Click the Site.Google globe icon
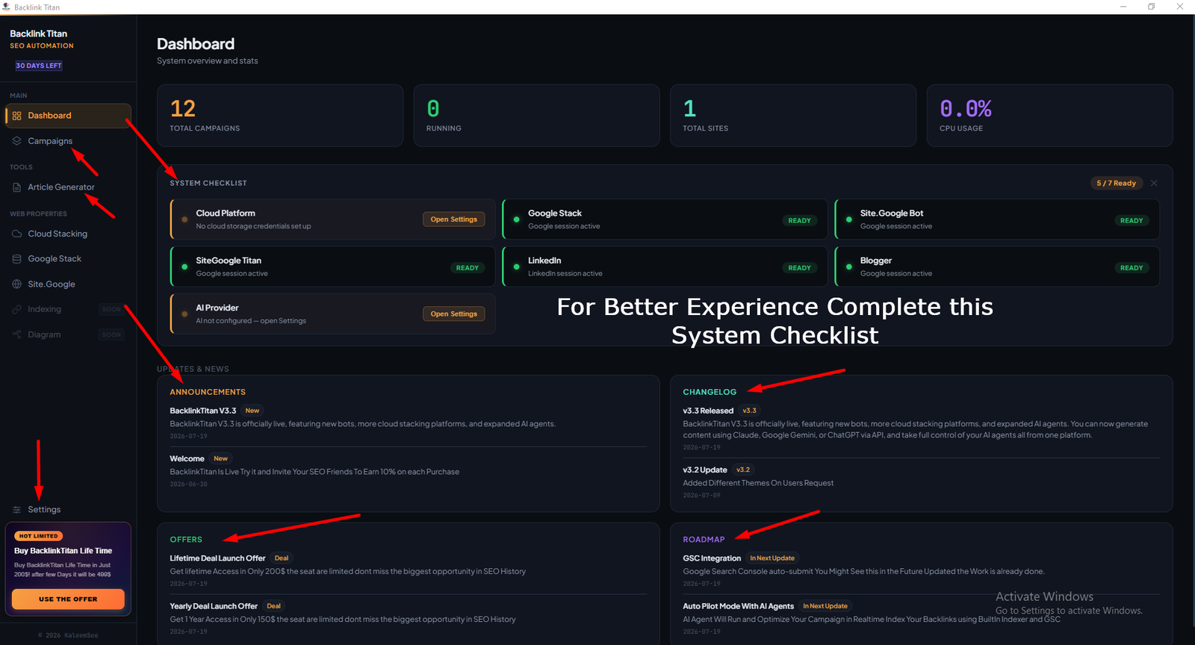1195x645 pixels. coord(16,284)
